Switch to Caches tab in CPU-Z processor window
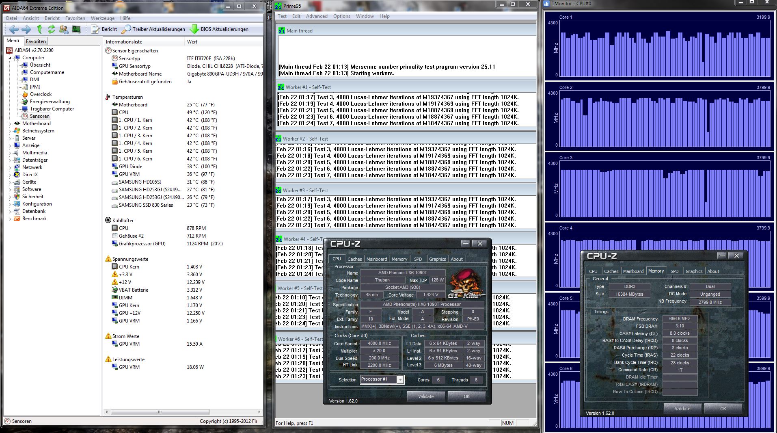The width and height of the screenshot is (777, 433). point(354,259)
